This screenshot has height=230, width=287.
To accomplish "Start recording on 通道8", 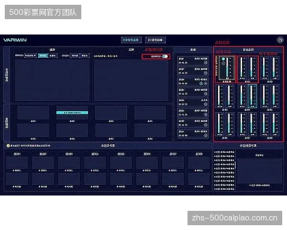I will coord(206,135).
